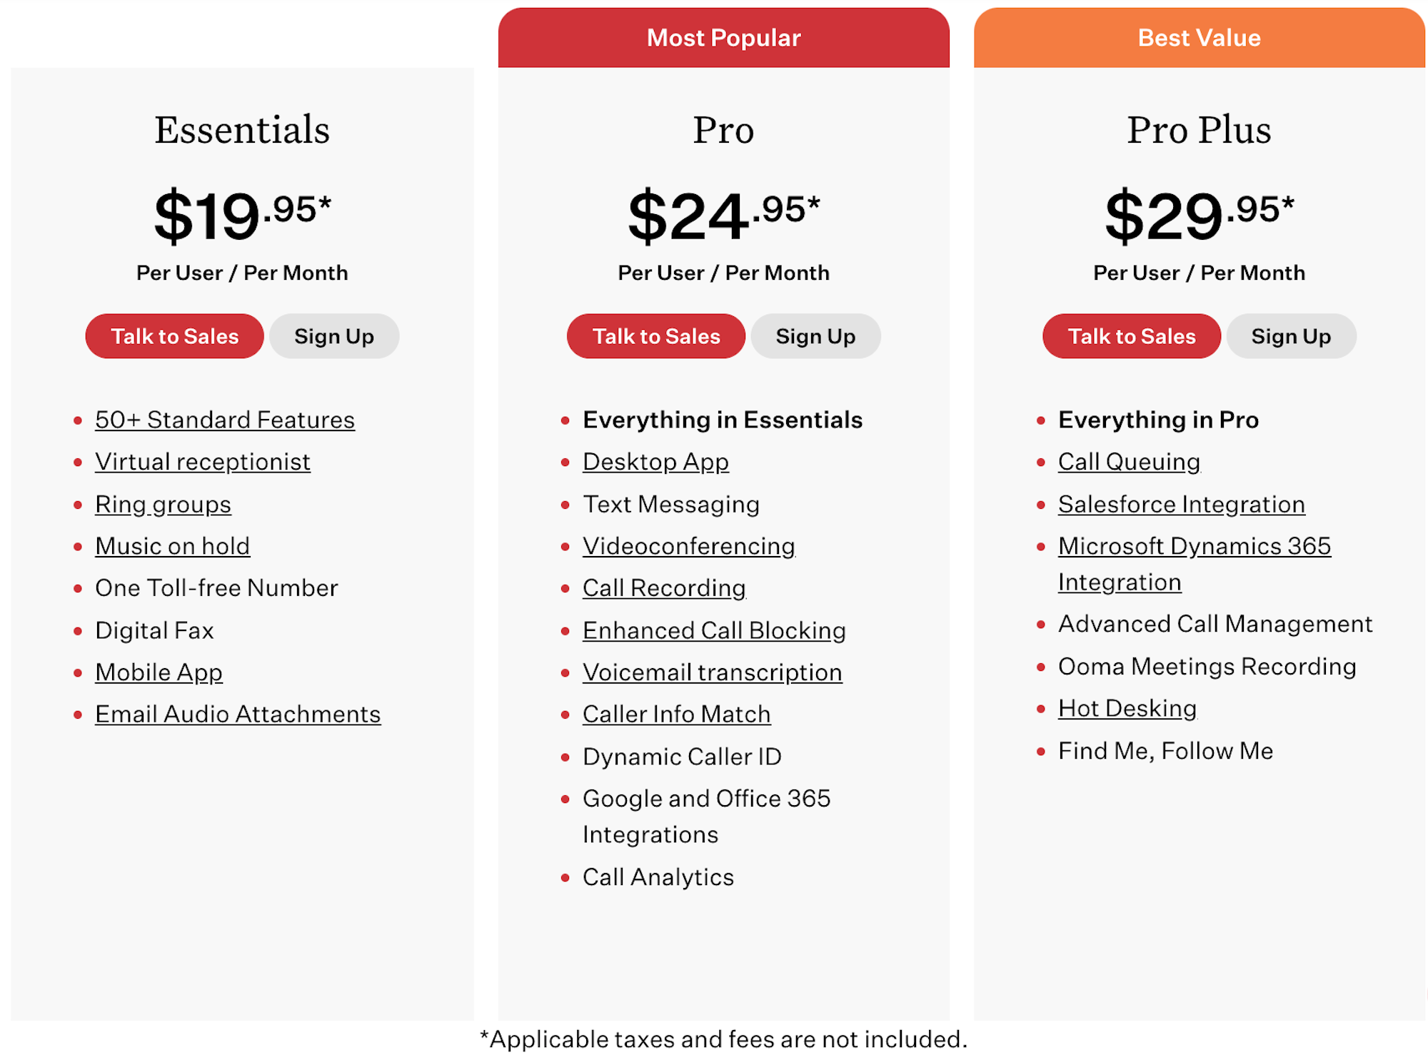Open the 50+ Standard Features link
The image size is (1428, 1055).
point(225,420)
